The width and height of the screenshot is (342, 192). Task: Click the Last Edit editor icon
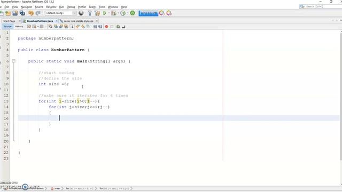[29, 27]
